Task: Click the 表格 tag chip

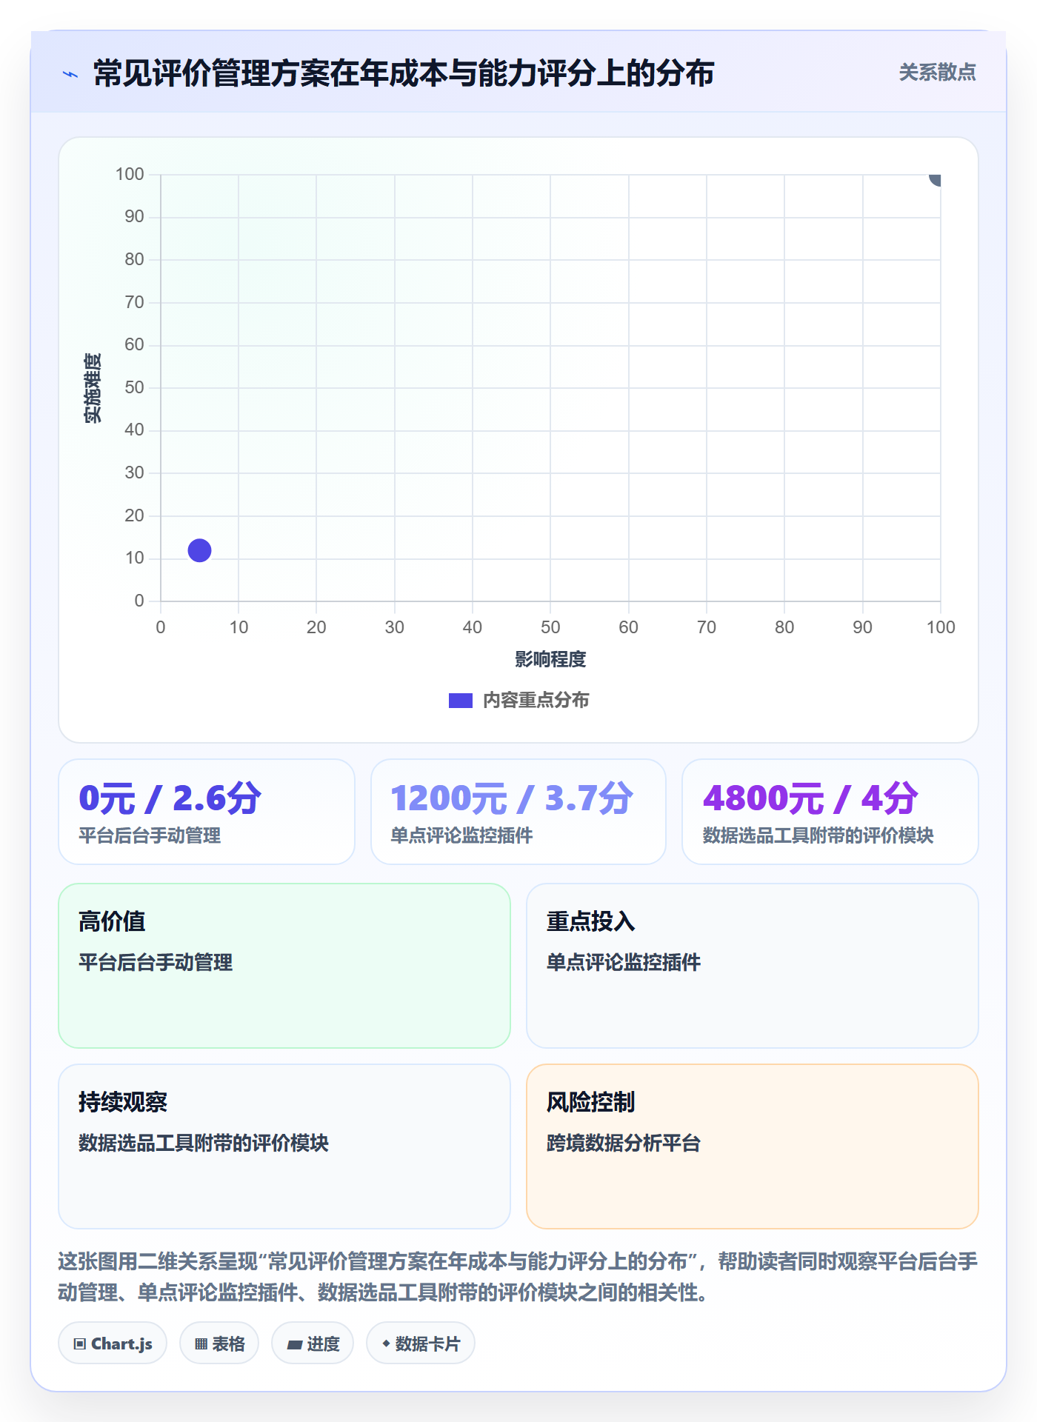Action: [219, 1343]
